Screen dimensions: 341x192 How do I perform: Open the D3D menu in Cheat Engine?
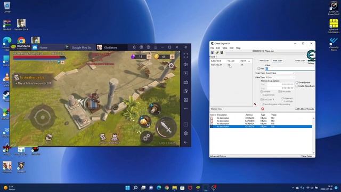tap(231, 48)
